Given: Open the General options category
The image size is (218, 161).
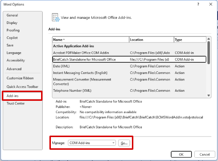Looking at the screenshot, I should point(12,15).
